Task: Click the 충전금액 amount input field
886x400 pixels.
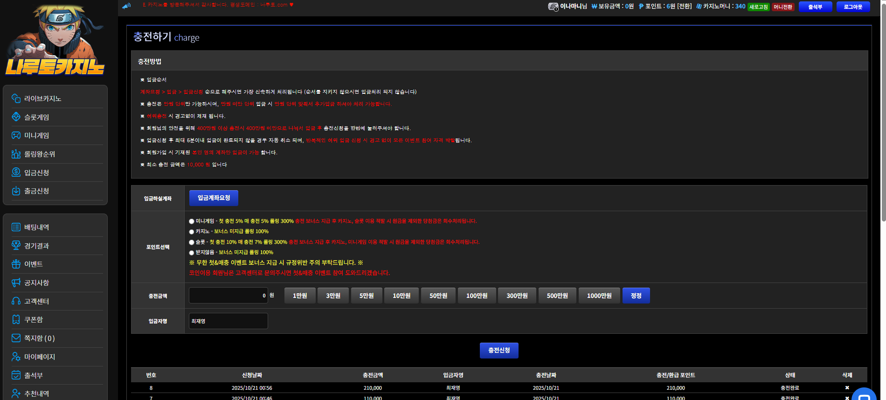Action: coord(228,296)
